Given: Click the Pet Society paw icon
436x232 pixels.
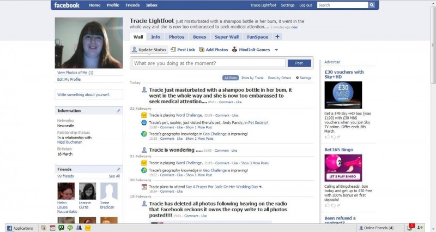Looking at the screenshot, I should [144, 122].
